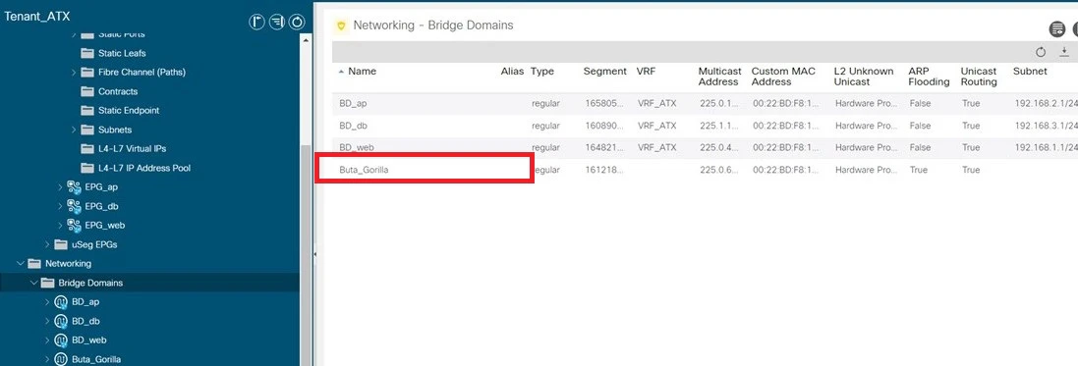Click the Unicast Routing column header
The height and width of the screenshot is (366, 1078).
click(979, 77)
